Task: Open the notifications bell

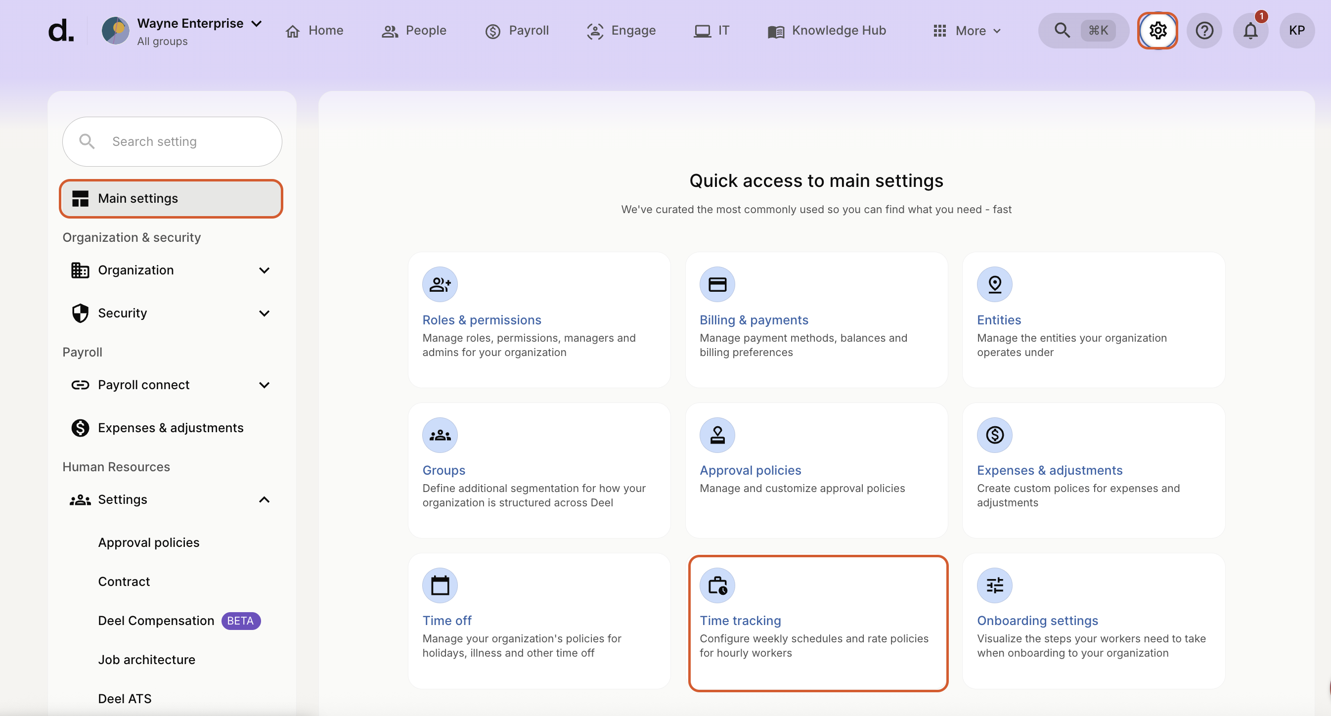Action: tap(1250, 31)
